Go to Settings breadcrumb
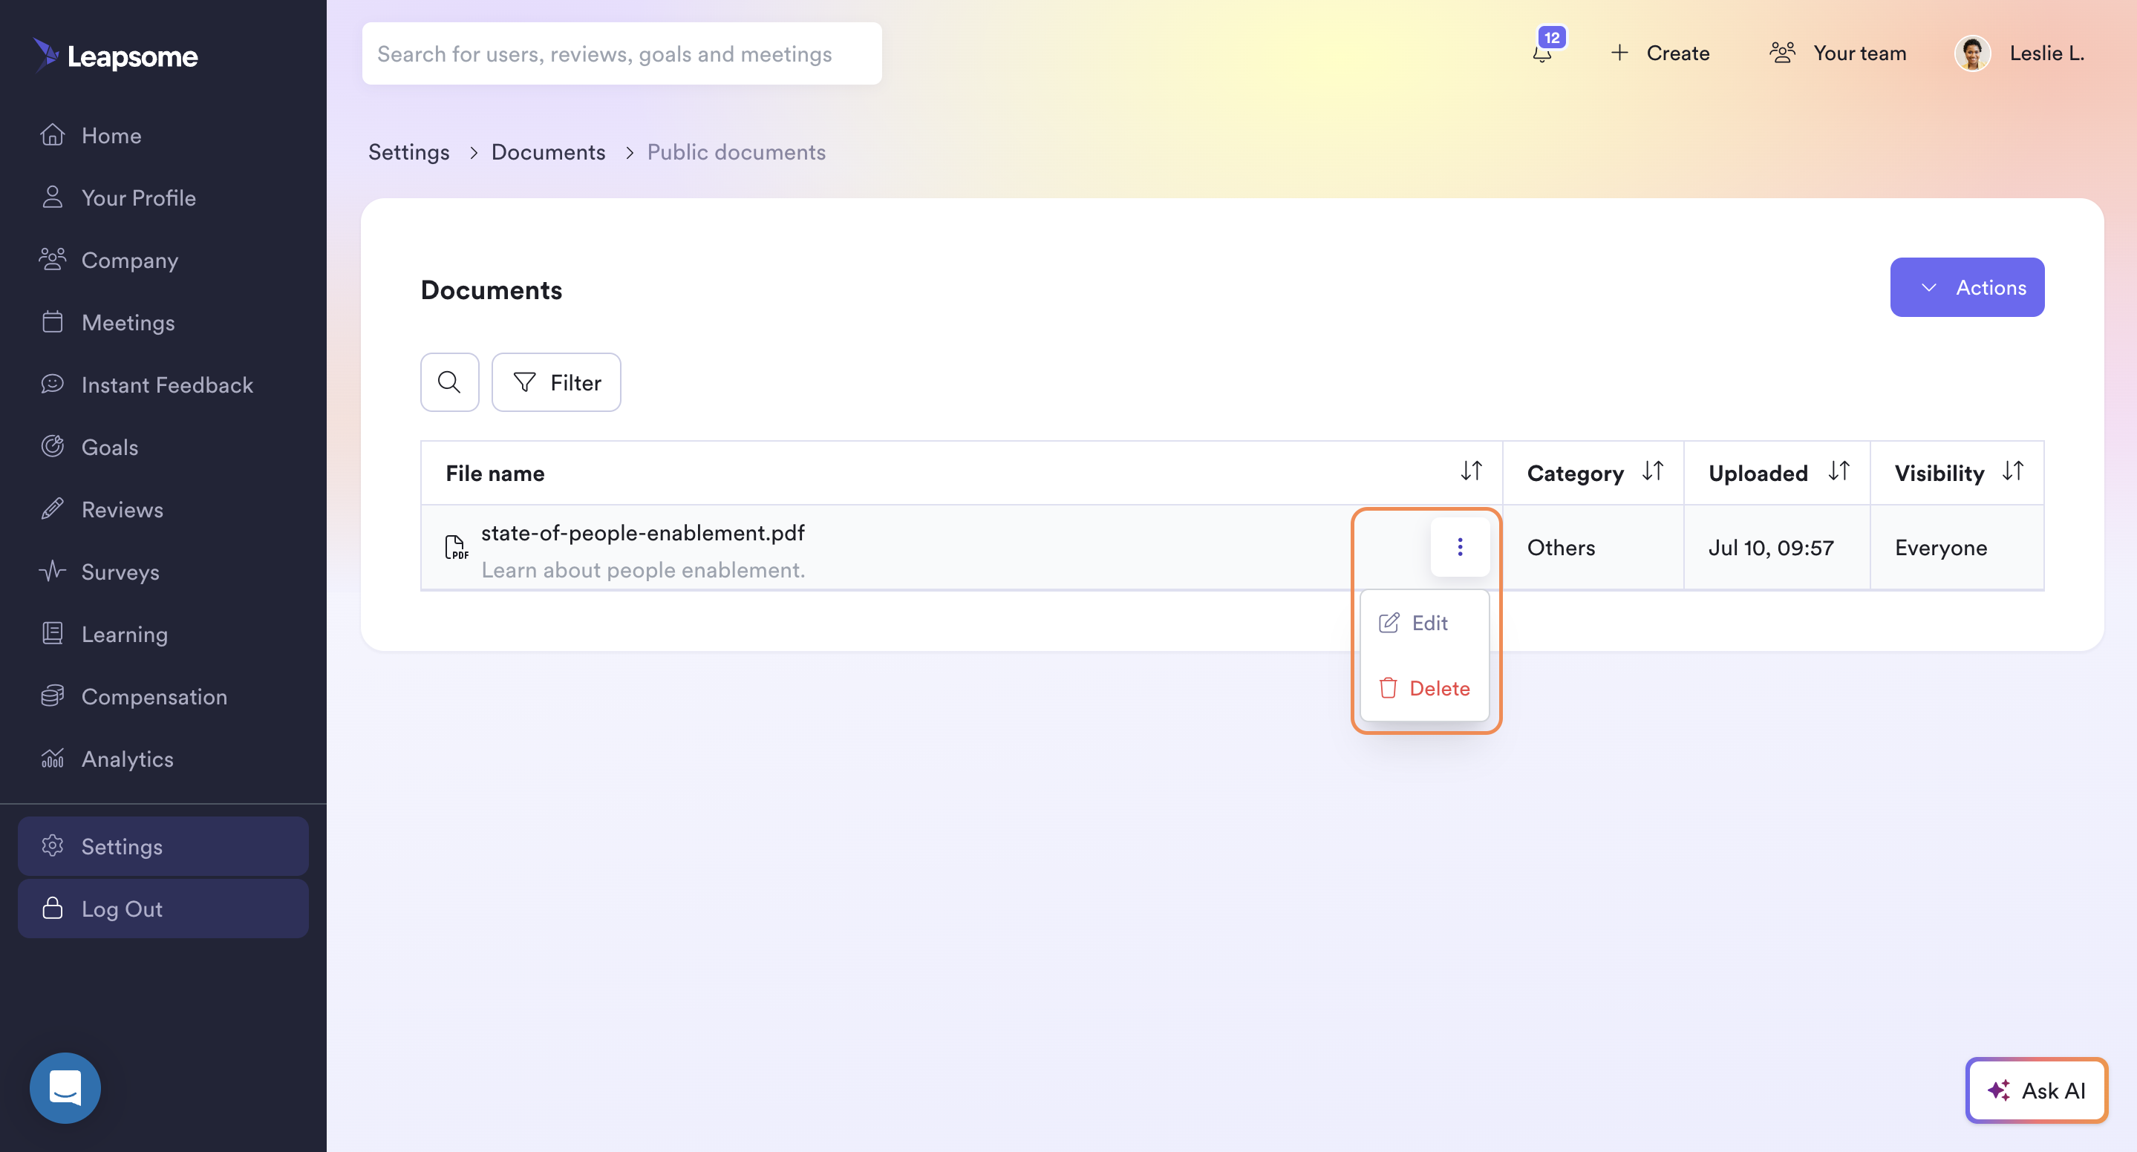Viewport: 2137px width, 1152px height. [x=409, y=151]
